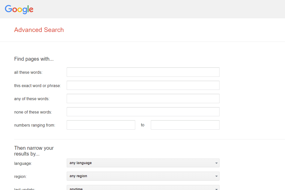Click the 'none of these words' text field
The height and width of the screenshot is (190, 285).
pos(143,112)
